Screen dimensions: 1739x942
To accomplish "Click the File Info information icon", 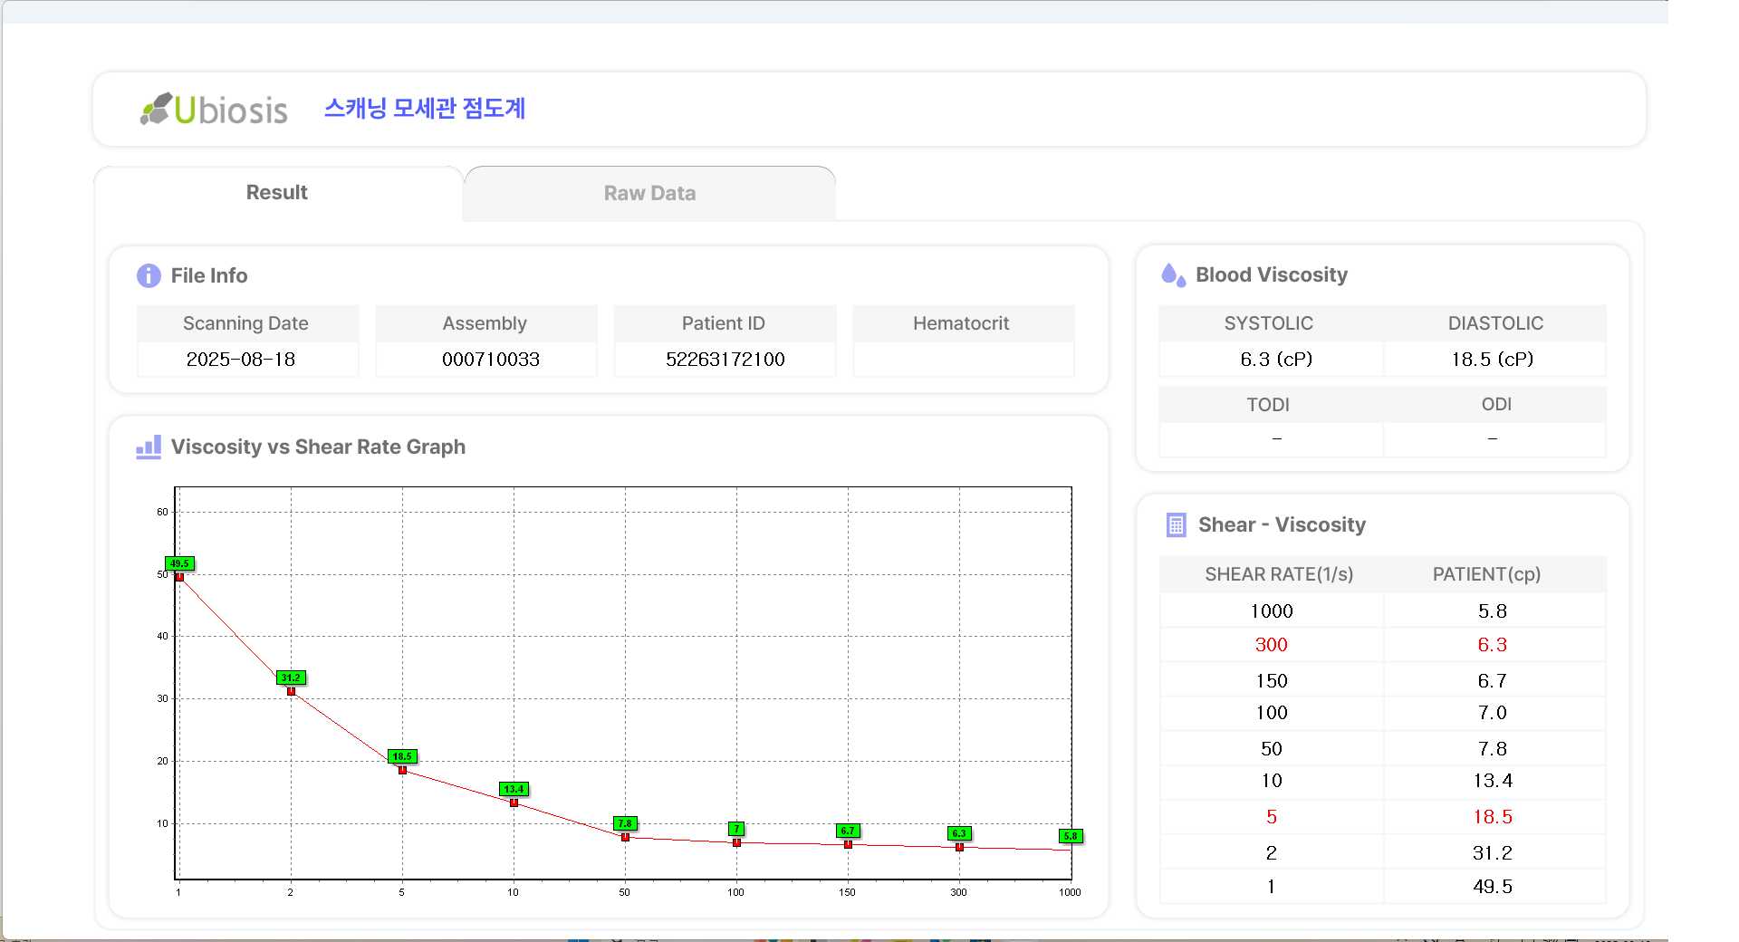I will tap(149, 275).
